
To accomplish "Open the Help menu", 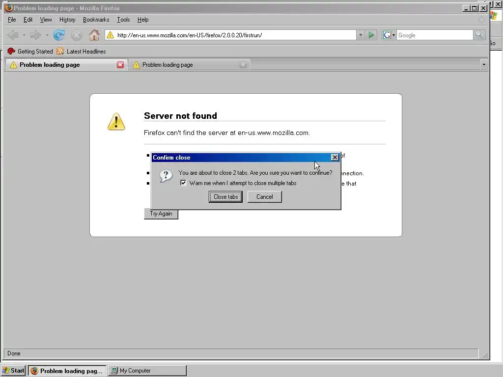I will (143, 20).
